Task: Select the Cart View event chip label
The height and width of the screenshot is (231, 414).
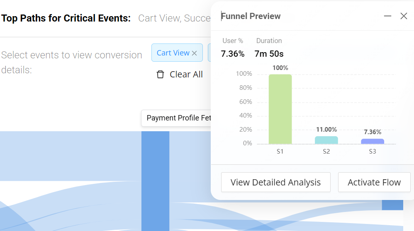Action: 173,53
